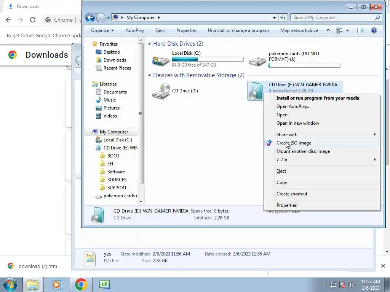Select pokemon cards drive in the navigation tree

pos(120,196)
